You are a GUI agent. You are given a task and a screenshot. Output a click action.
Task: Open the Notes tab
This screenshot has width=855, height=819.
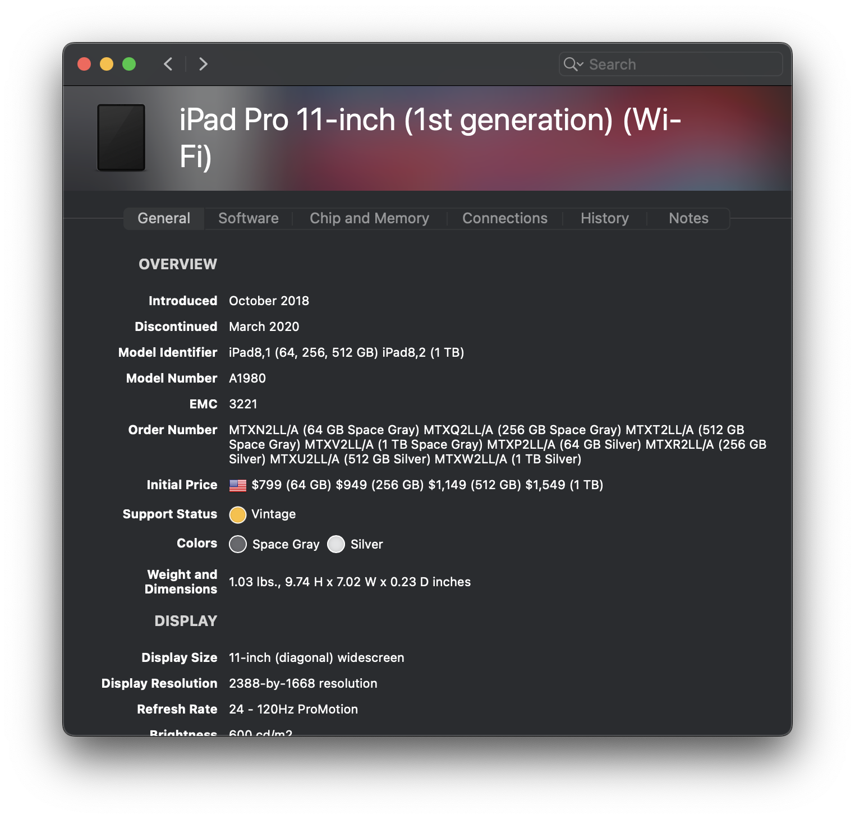click(x=688, y=218)
